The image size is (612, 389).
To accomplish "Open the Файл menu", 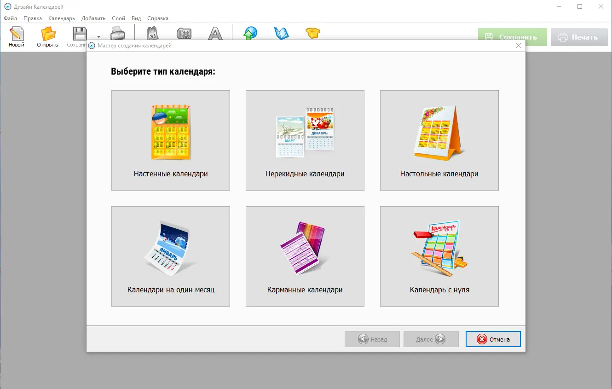I will [10, 18].
